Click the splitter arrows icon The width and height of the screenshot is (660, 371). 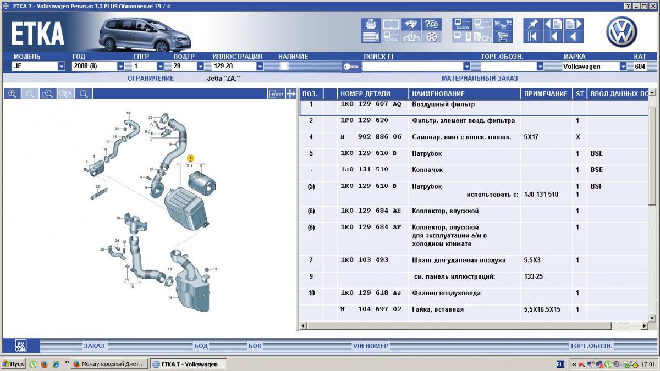coord(291,94)
